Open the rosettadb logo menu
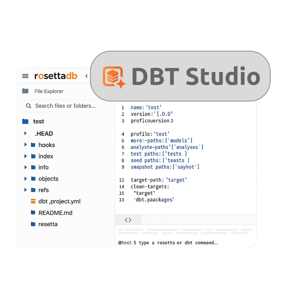The height and width of the screenshot is (281, 281). (x=56, y=76)
